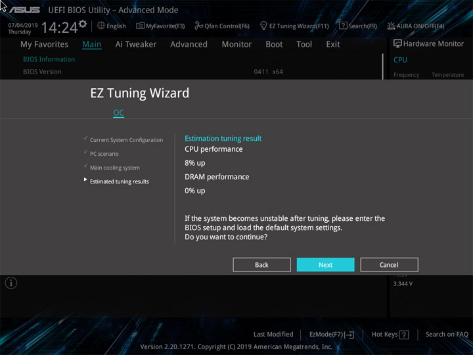
Task: Select the OC tab in wizard
Action: pyautogui.click(x=118, y=113)
